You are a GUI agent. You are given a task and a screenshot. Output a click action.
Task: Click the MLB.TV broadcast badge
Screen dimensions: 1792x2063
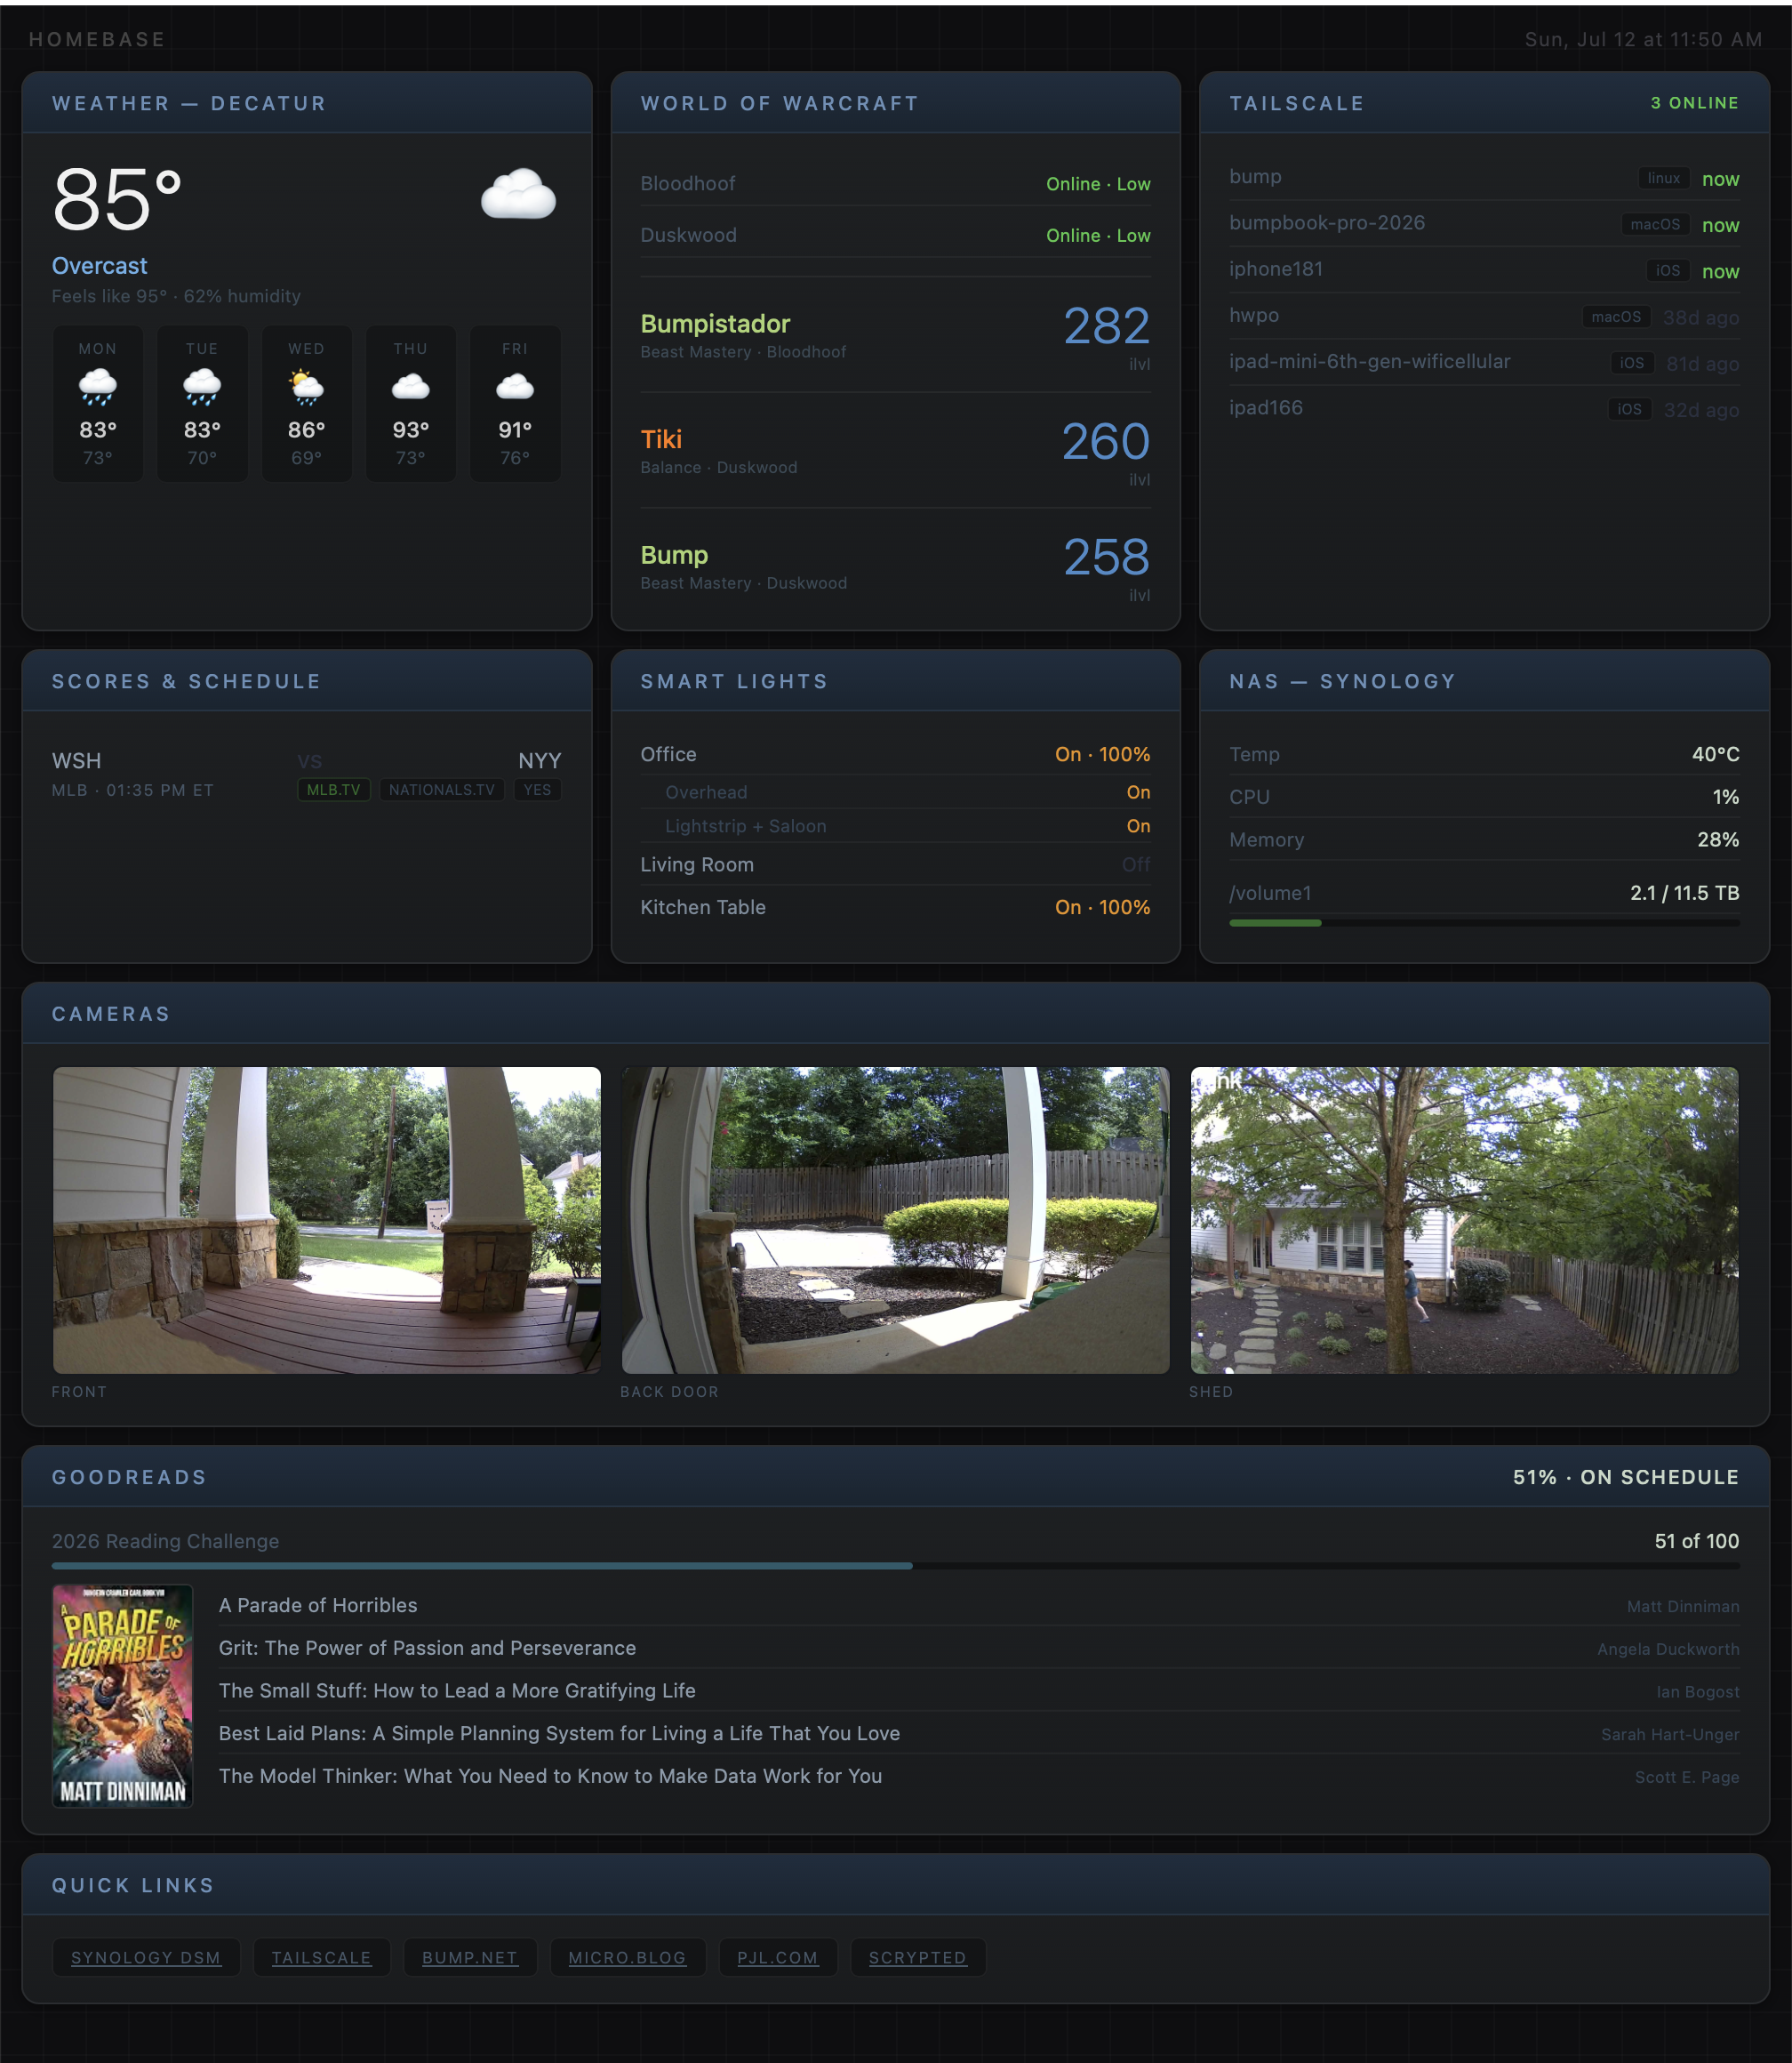[334, 790]
